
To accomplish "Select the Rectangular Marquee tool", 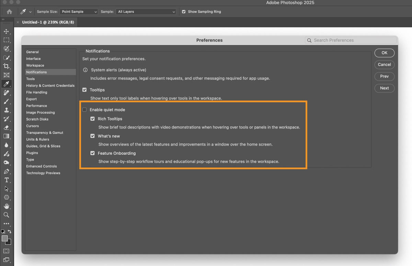I will pos(7,40).
